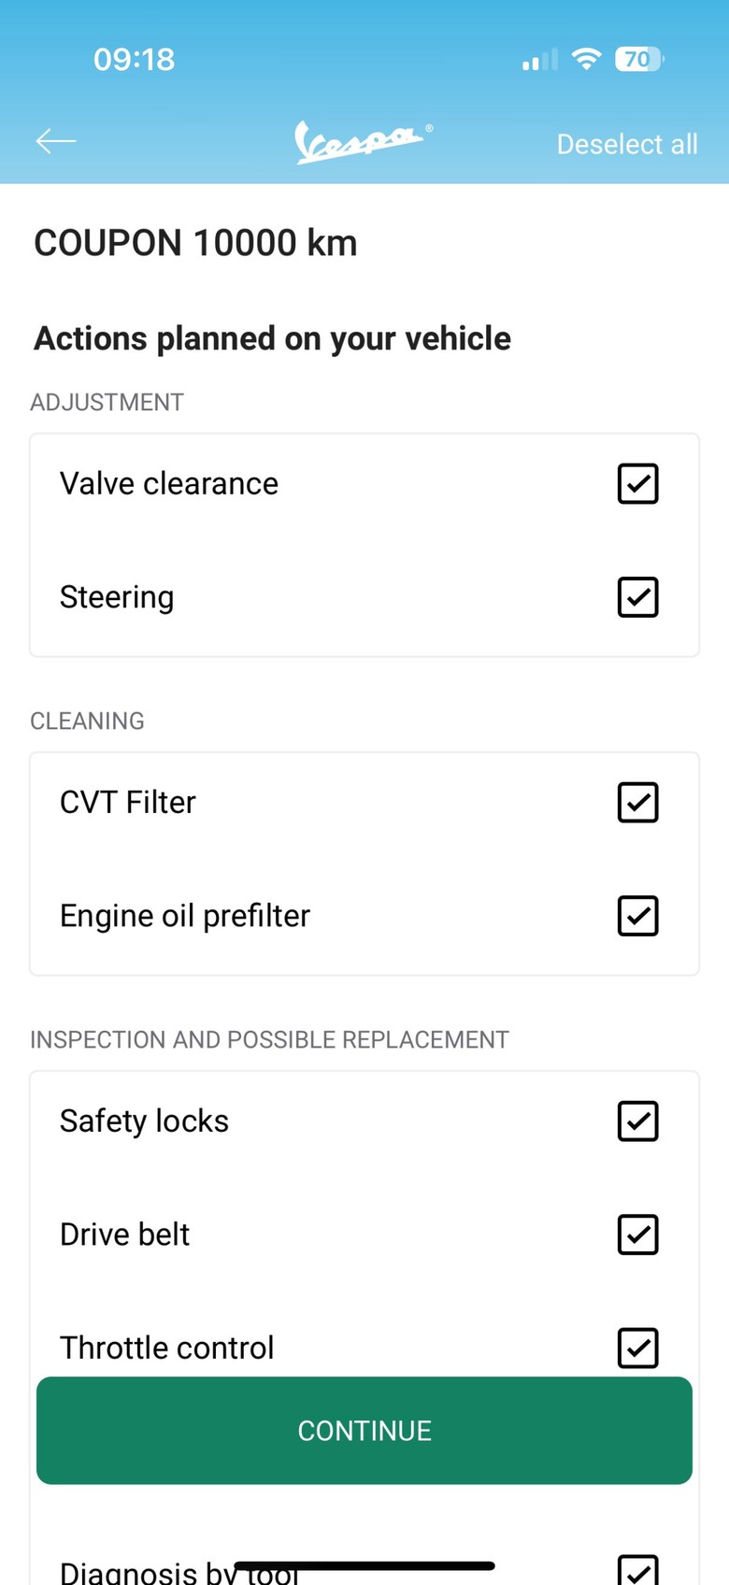The width and height of the screenshot is (729, 1585).
Task: Select the Engine oil prefilter label
Action: tap(185, 916)
